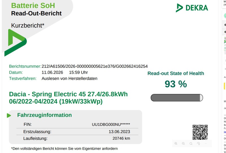Open the report thumbnail in the right sidebar
This screenshot has height=153, width=226.
(225, 45)
